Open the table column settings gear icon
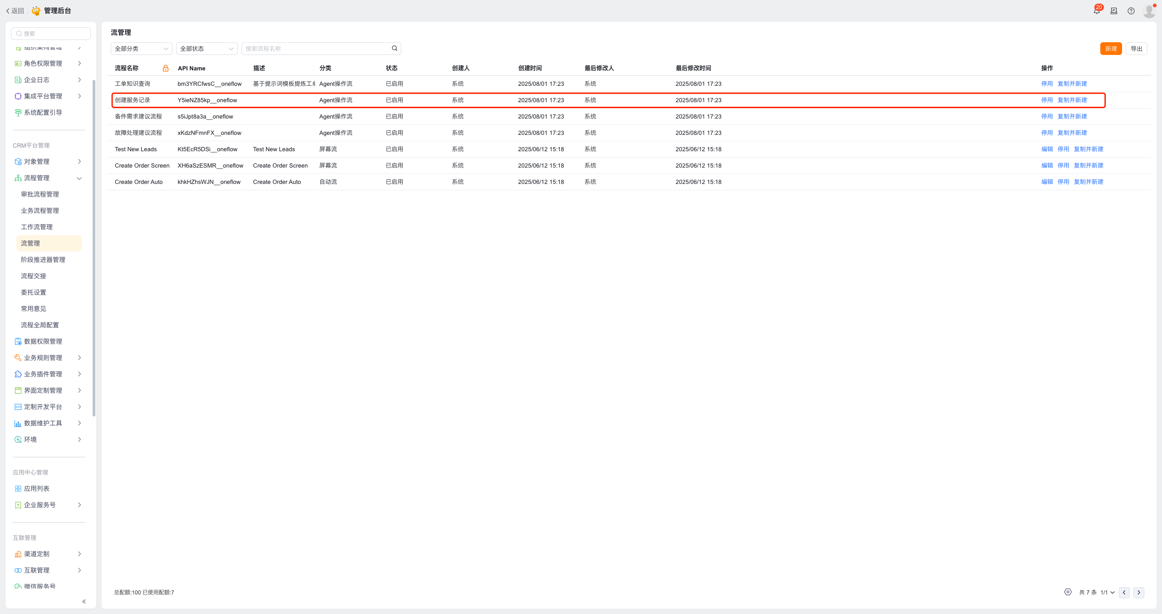This screenshot has width=1162, height=614. (x=1068, y=592)
